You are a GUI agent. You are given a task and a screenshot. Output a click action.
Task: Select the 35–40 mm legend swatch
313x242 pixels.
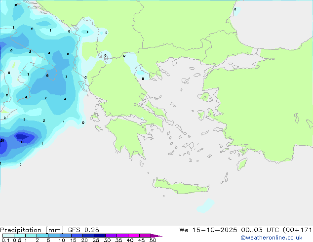tap(122, 236)
